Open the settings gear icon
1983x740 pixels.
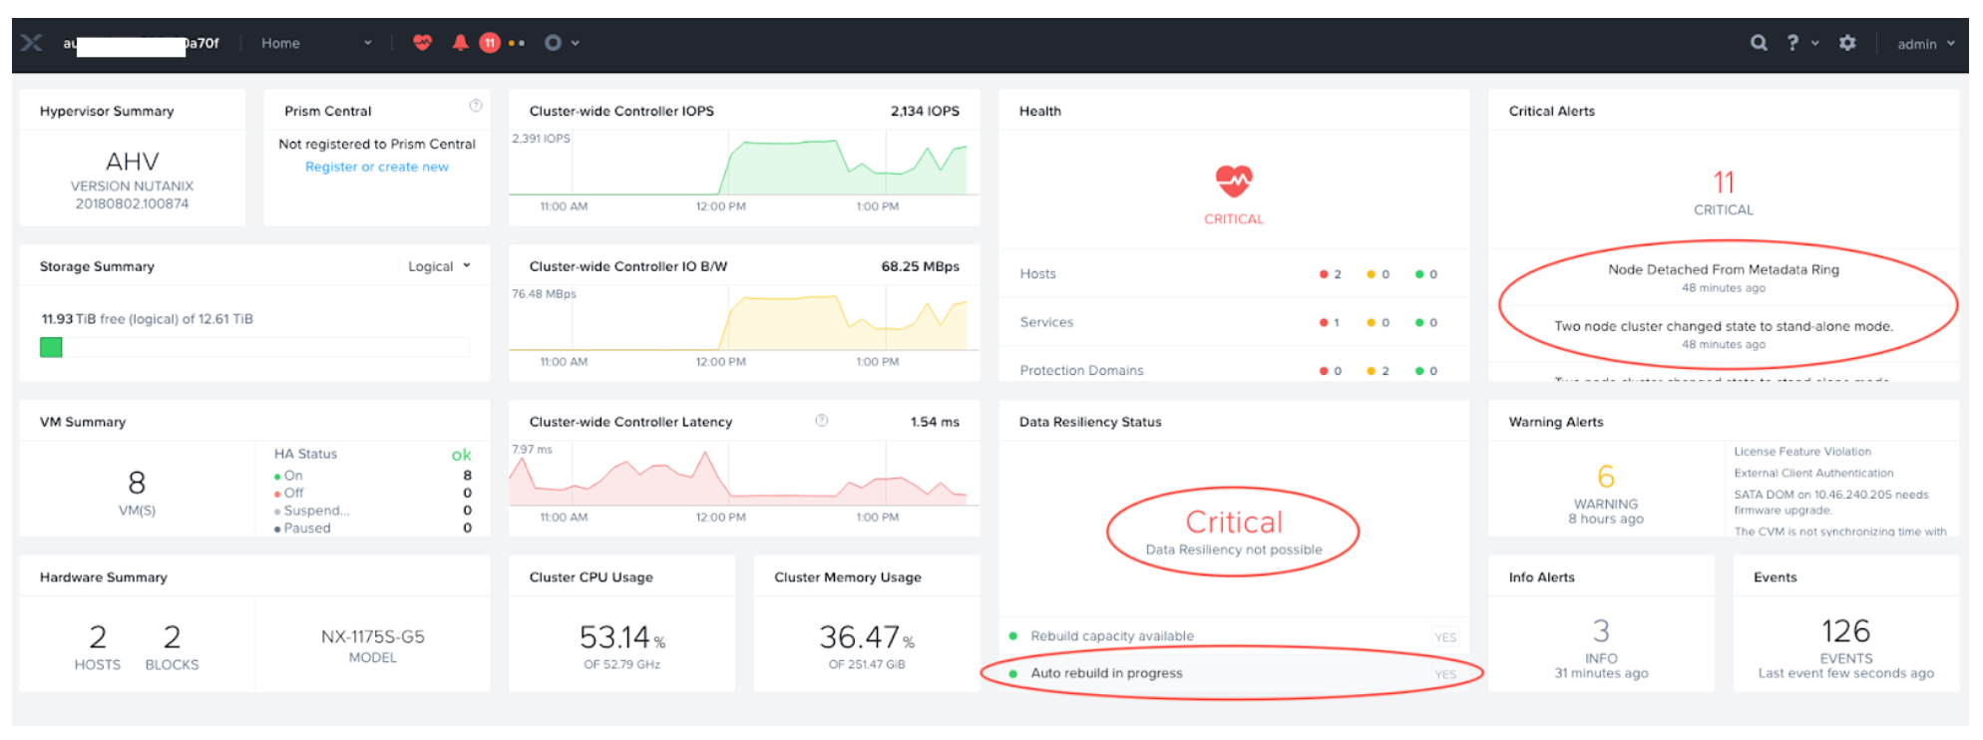(x=1847, y=43)
